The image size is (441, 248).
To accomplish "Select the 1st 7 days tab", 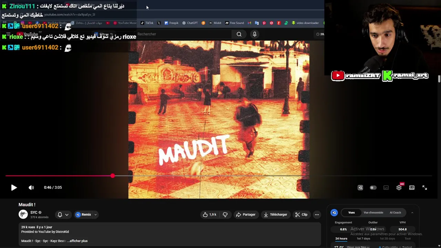I will 363,238.
